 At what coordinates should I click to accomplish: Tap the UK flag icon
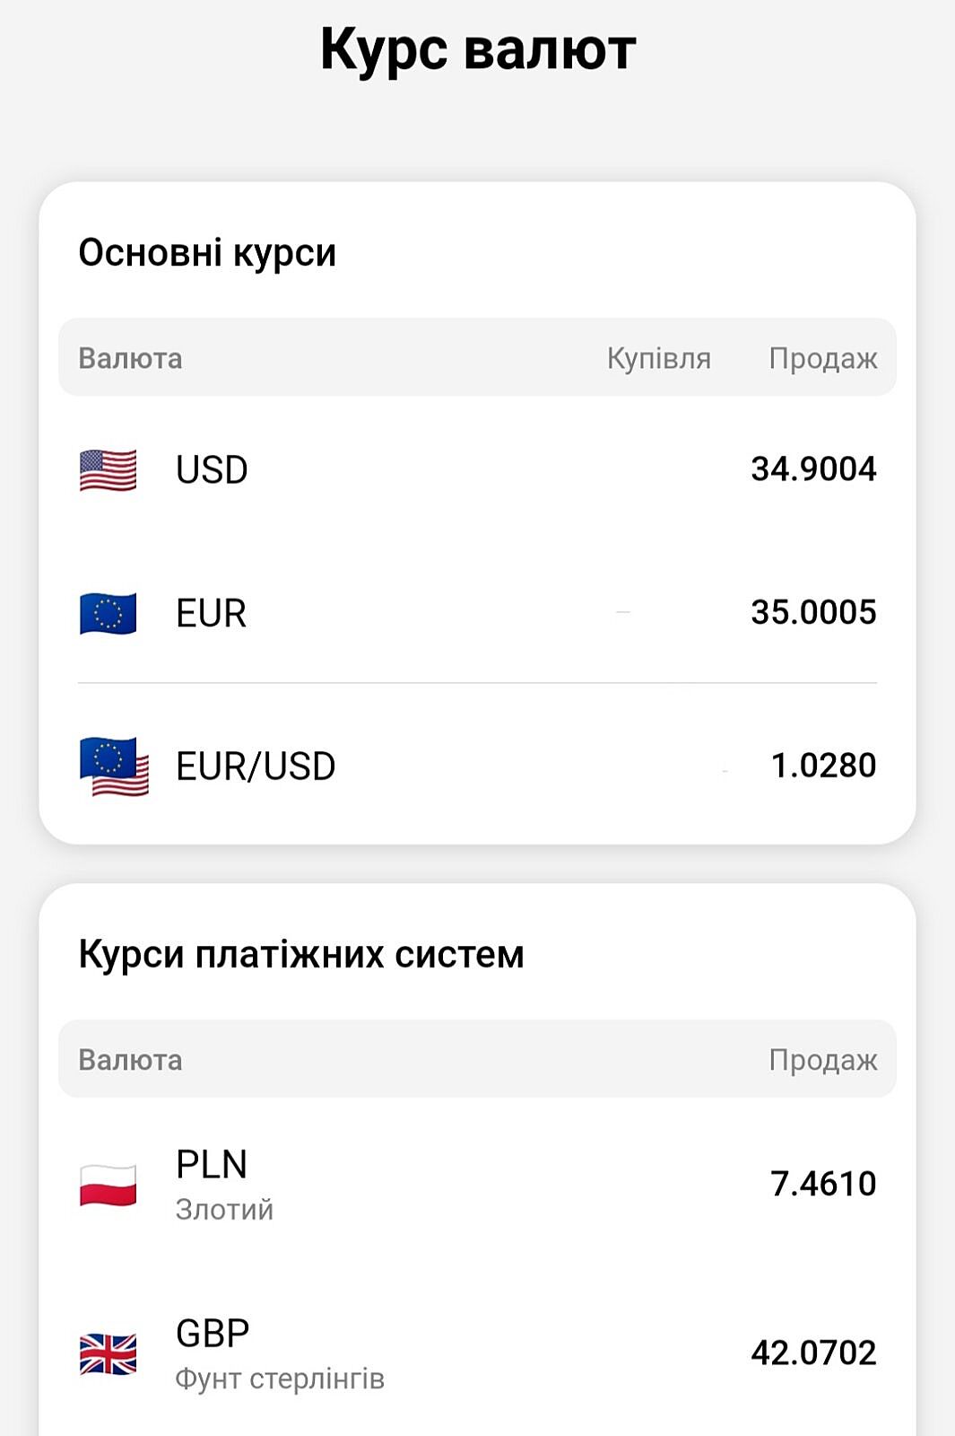point(109,1353)
